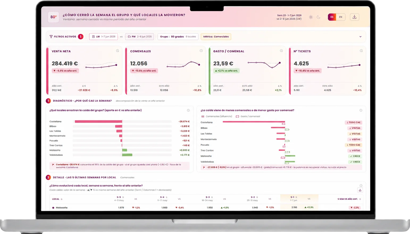Click section 1 Diagnóstico number badge
The height and width of the screenshot is (234, 410).
click(x=48, y=101)
